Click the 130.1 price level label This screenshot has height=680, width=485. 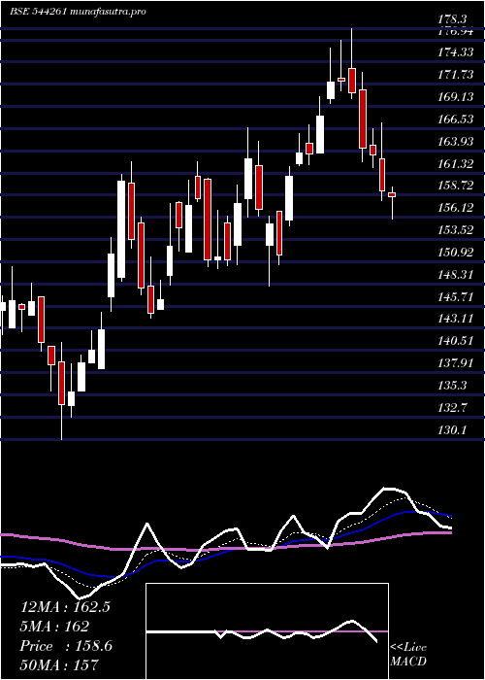point(453,430)
